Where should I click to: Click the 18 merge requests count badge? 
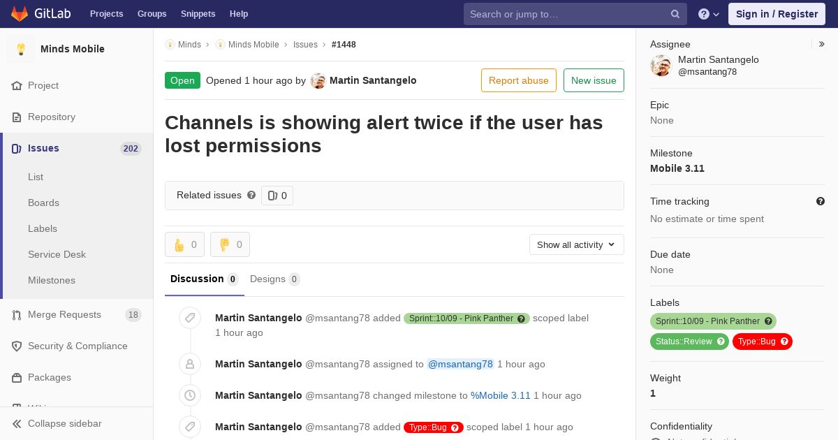(133, 315)
